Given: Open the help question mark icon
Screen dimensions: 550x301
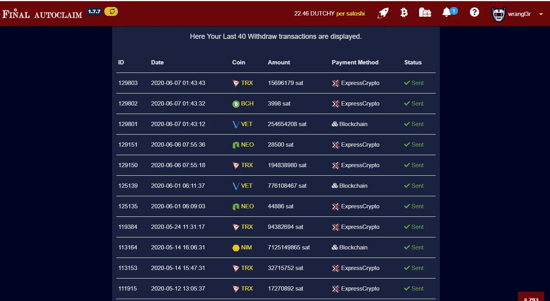Looking at the screenshot, I should [474, 12].
